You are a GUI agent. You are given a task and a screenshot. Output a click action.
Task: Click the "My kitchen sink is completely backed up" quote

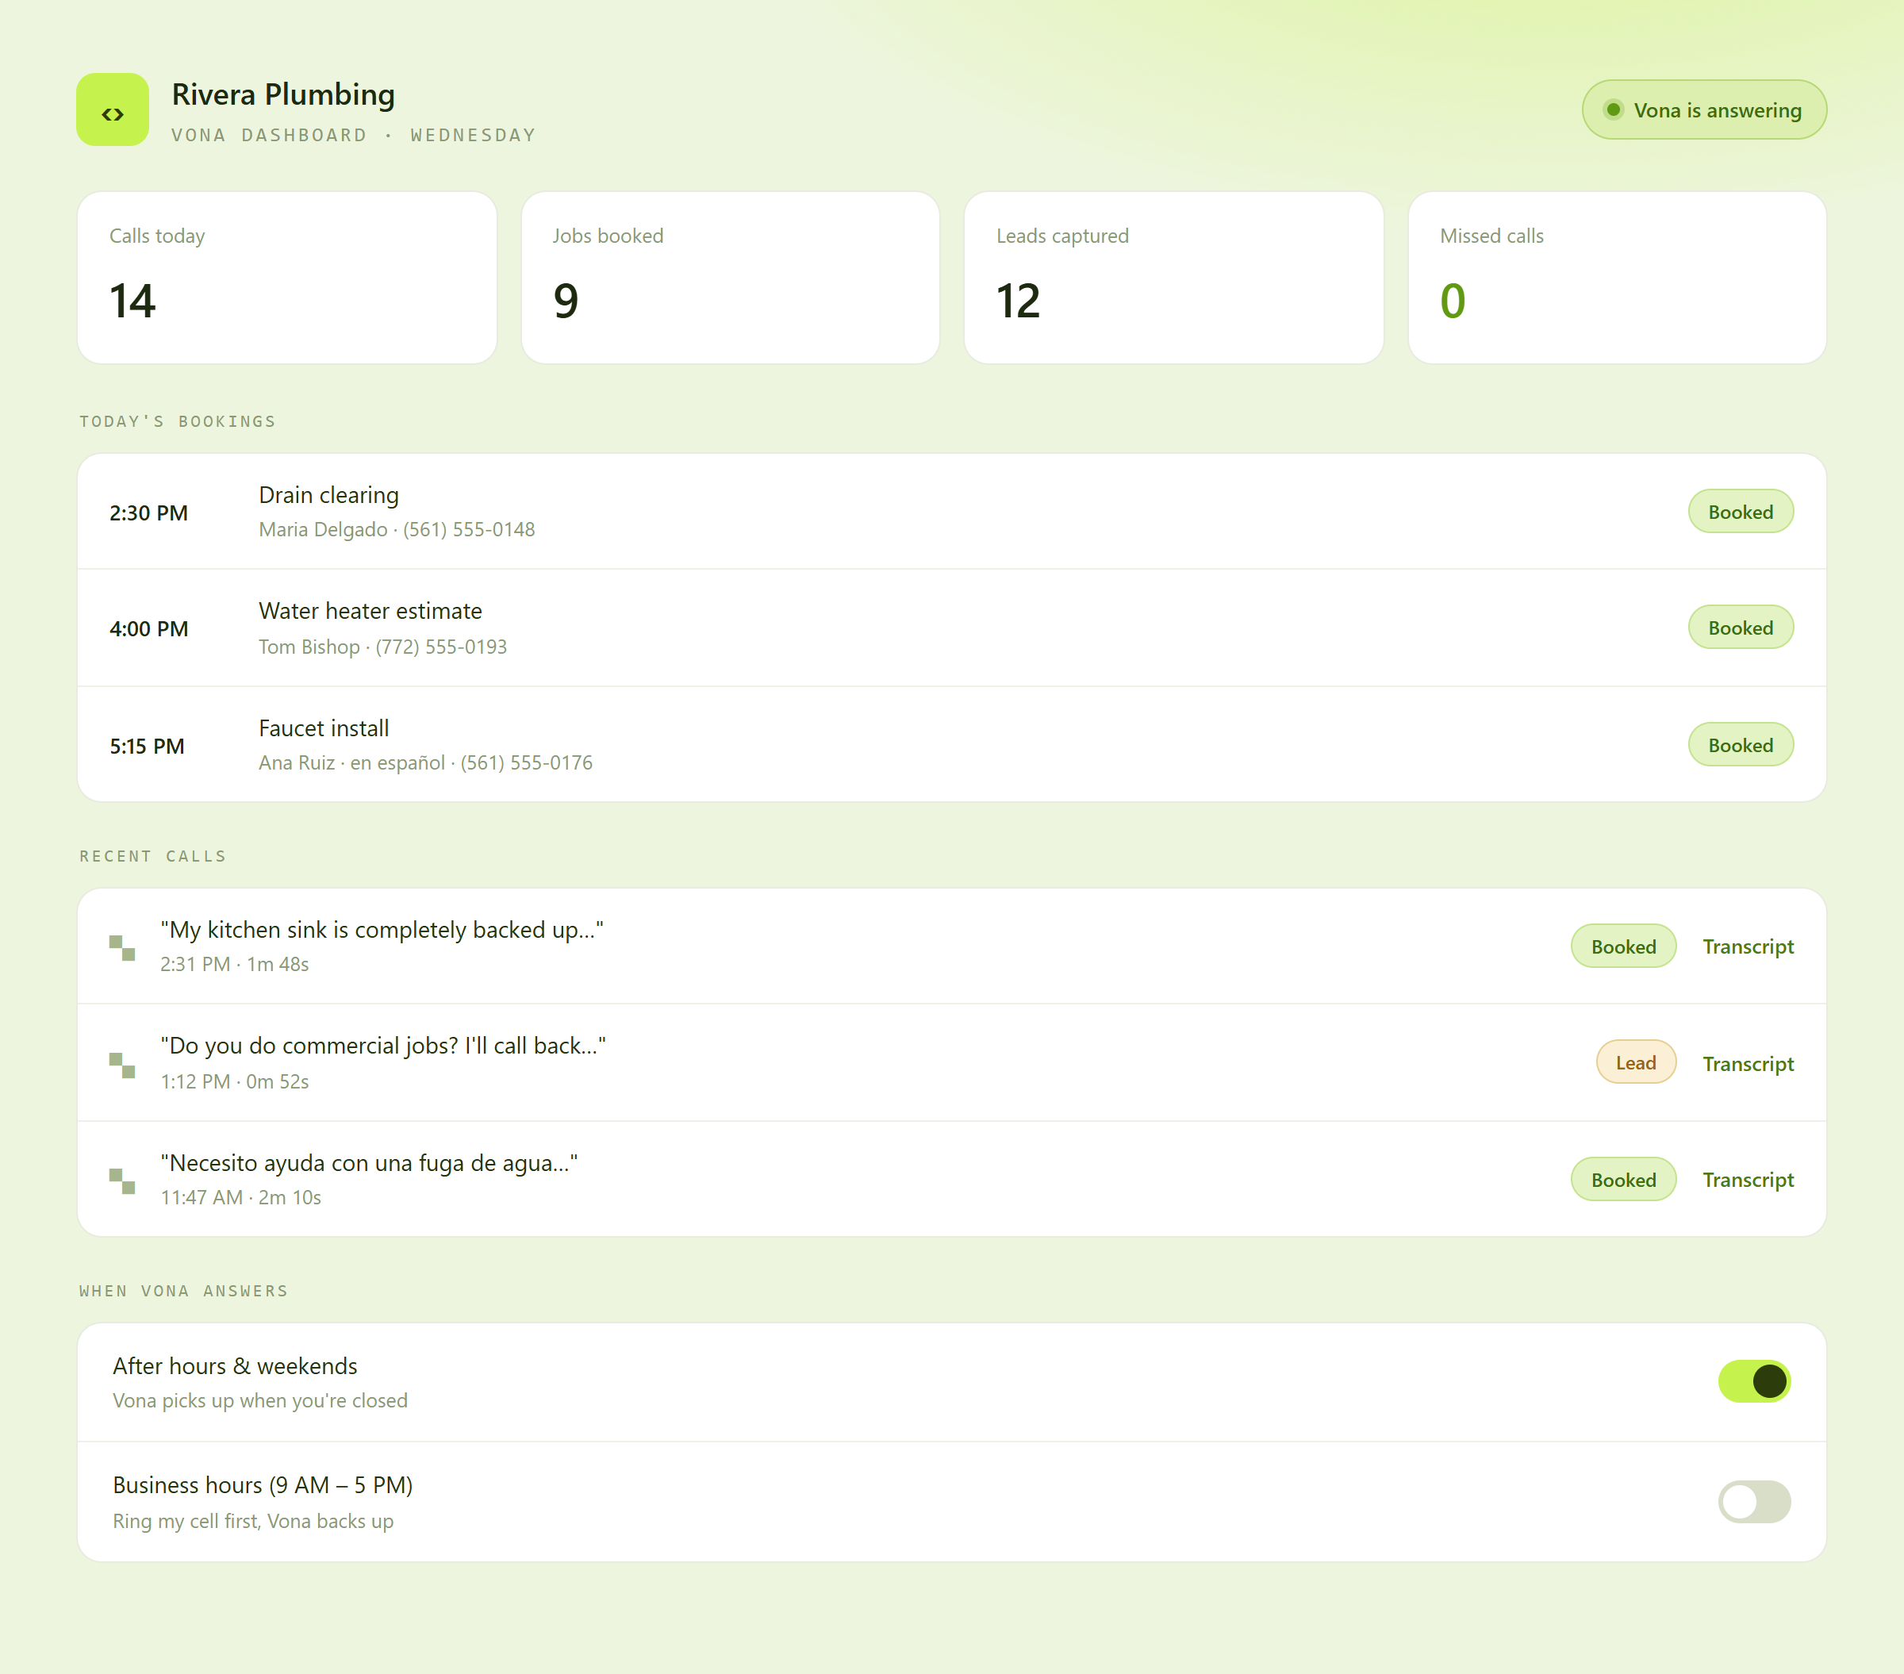point(382,930)
